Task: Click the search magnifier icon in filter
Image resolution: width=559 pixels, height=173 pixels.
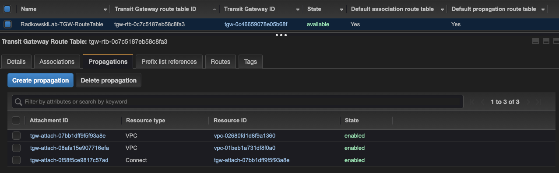Action: click(x=18, y=102)
